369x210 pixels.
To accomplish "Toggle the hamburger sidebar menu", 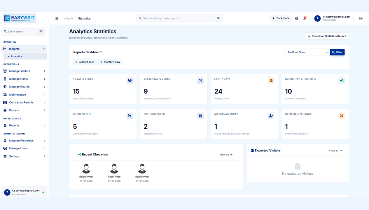I will (x=57, y=18).
